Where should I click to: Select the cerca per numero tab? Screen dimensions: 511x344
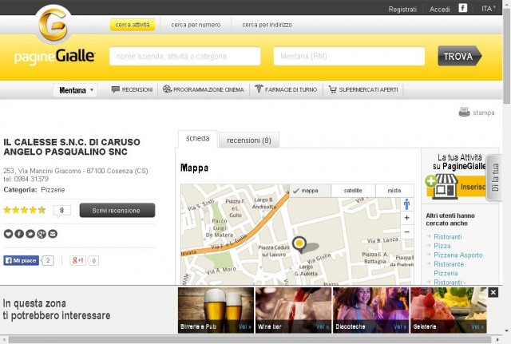click(196, 25)
